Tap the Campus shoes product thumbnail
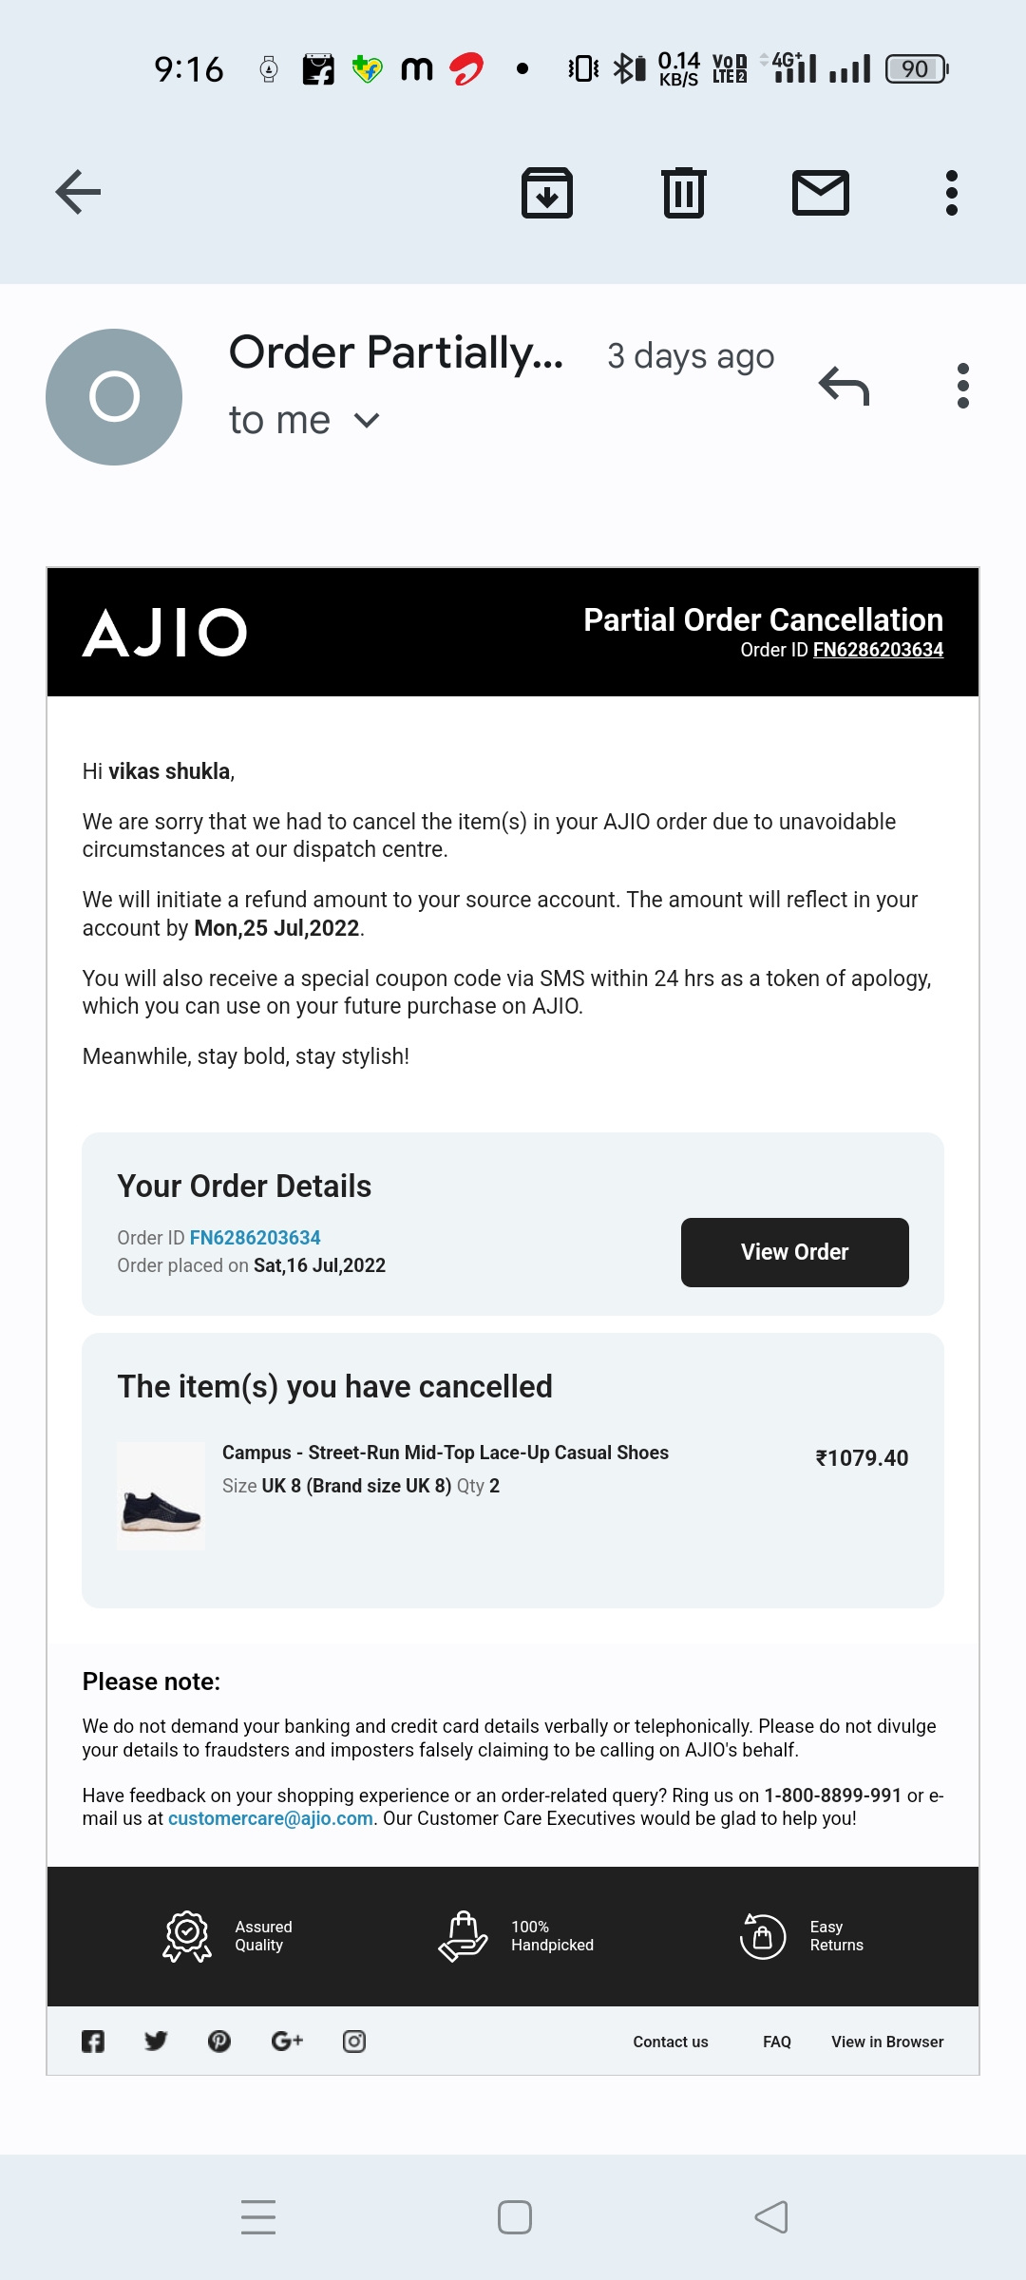The image size is (1026, 2280). 161,1496
